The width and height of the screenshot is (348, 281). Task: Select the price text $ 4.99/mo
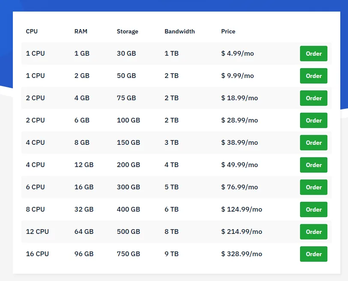(x=237, y=54)
